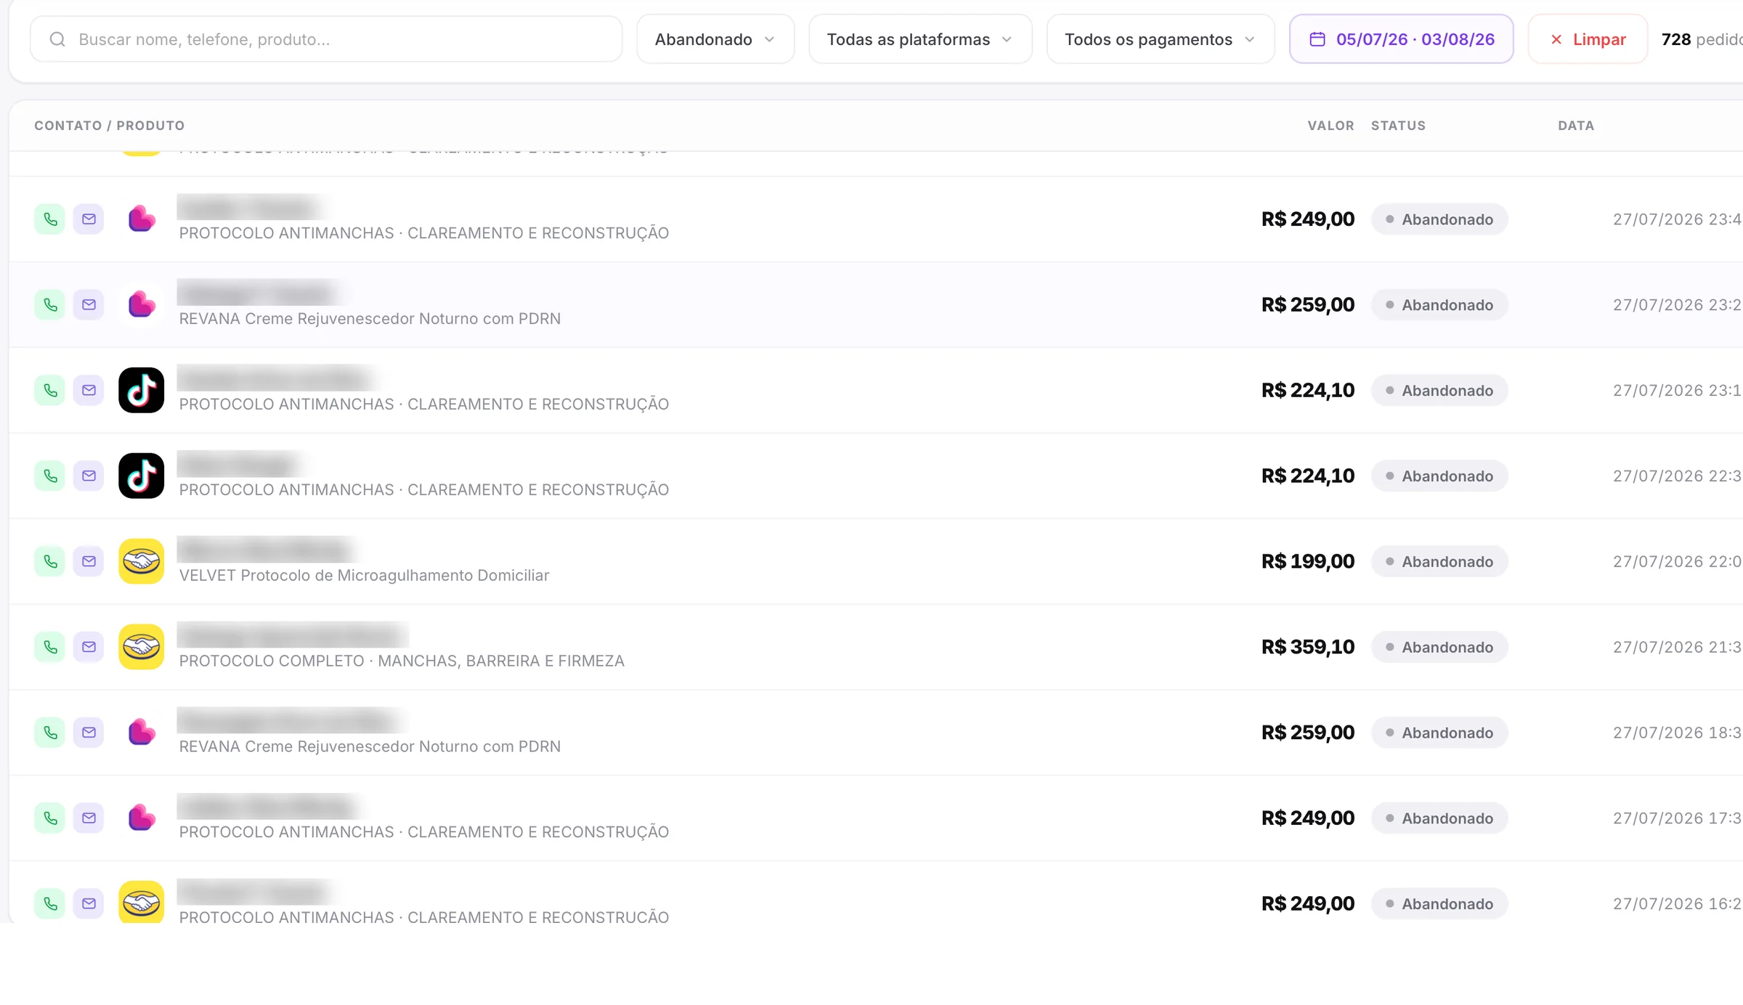
Task: Click the search magnifier icon
Action: click(x=57, y=39)
